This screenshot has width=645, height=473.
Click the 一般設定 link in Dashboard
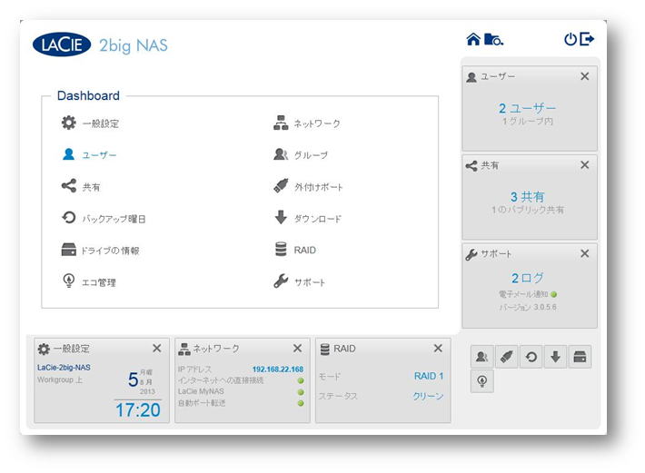pos(100,123)
